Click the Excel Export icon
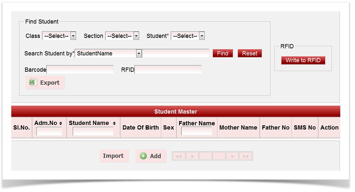This screenshot has height=192, width=355. [x=33, y=82]
